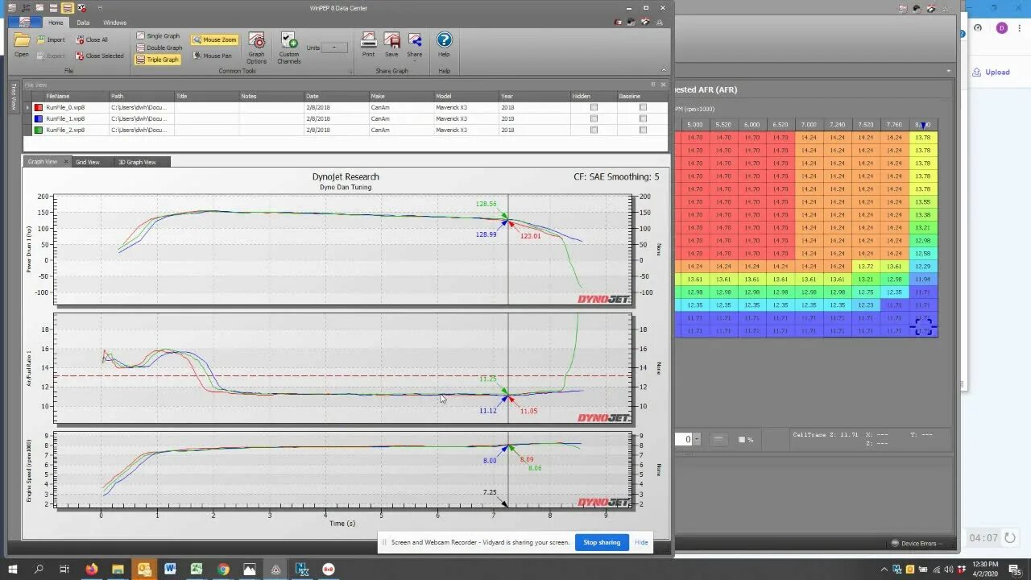Click the Vidyard timer restart icon
Image resolution: width=1031 pixels, height=580 pixels.
[x=1009, y=537]
